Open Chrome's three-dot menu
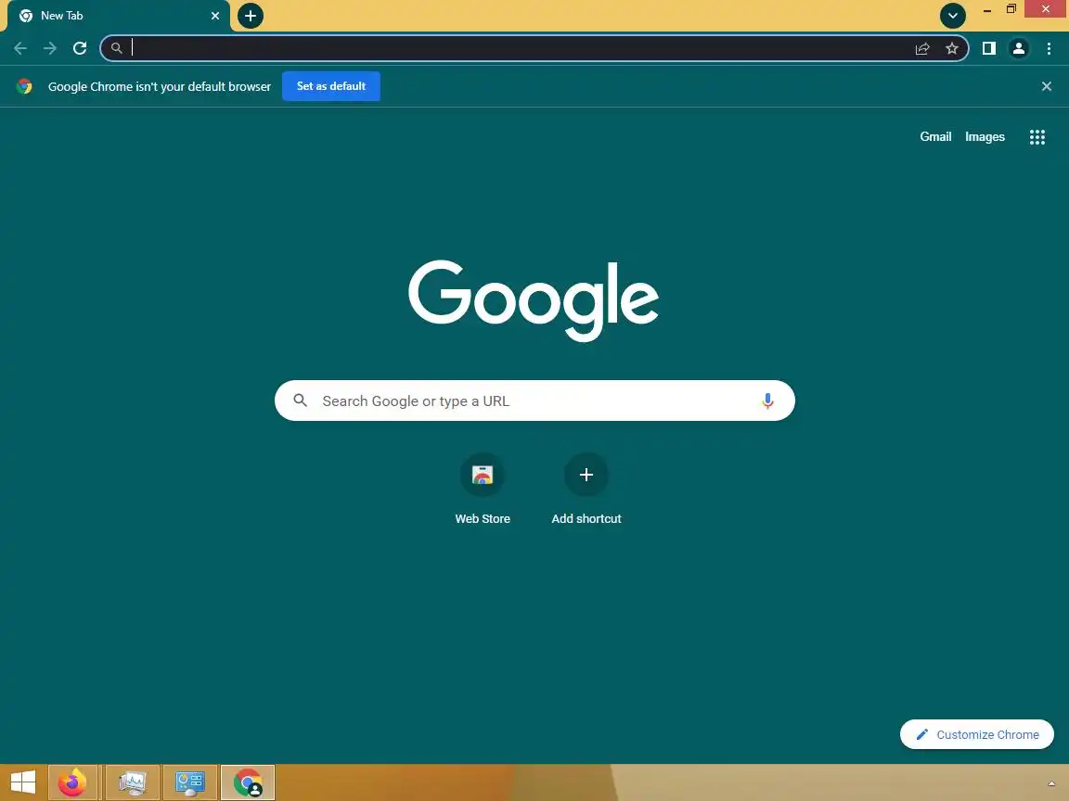Image resolution: width=1069 pixels, height=801 pixels. point(1049,48)
